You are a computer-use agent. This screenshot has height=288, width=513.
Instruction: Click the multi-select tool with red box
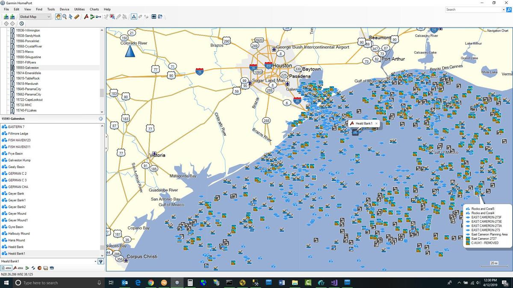112,17
